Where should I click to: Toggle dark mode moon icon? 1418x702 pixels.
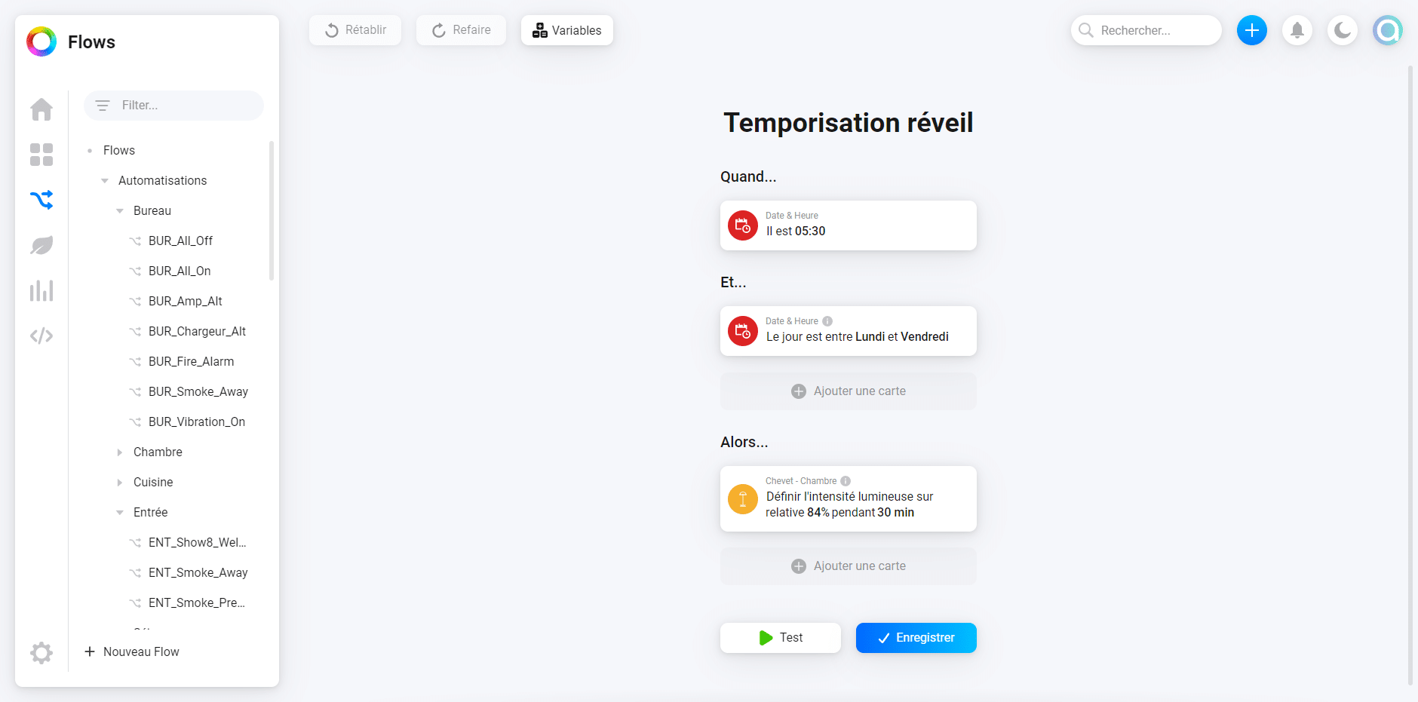pos(1343,30)
